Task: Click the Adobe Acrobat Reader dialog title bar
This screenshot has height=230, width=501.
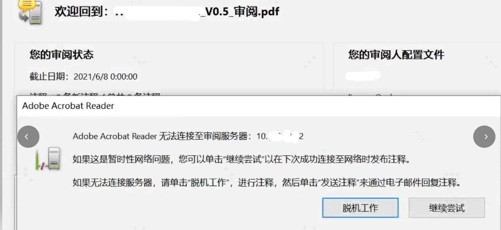Action: [x=259, y=106]
